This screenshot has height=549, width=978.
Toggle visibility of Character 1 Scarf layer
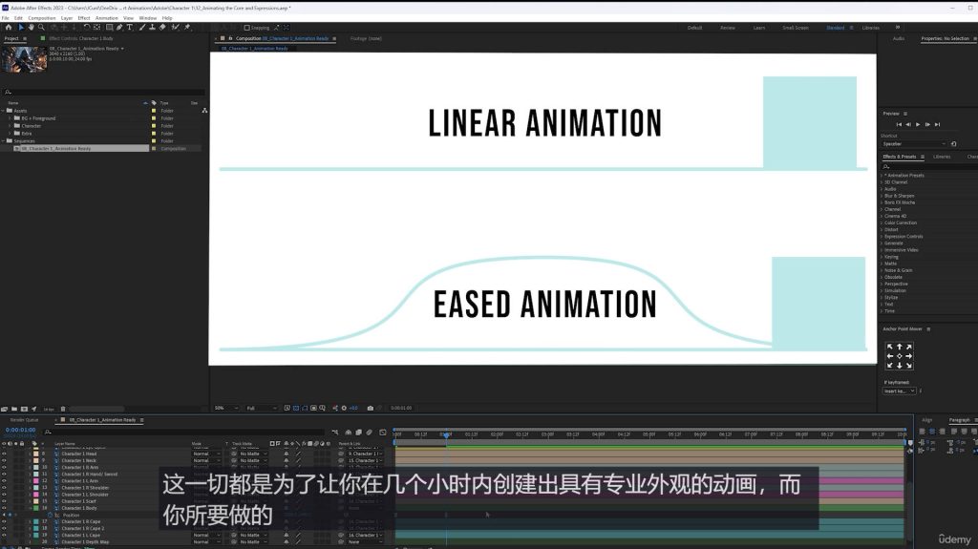4,501
